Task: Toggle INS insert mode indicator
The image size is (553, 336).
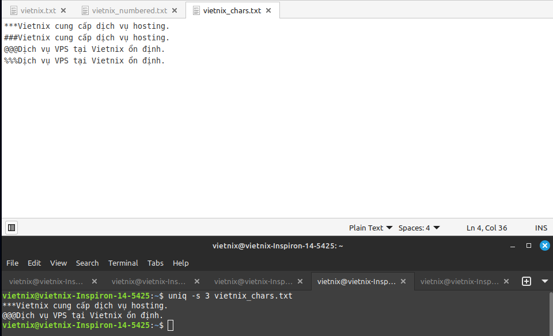Action: point(541,228)
